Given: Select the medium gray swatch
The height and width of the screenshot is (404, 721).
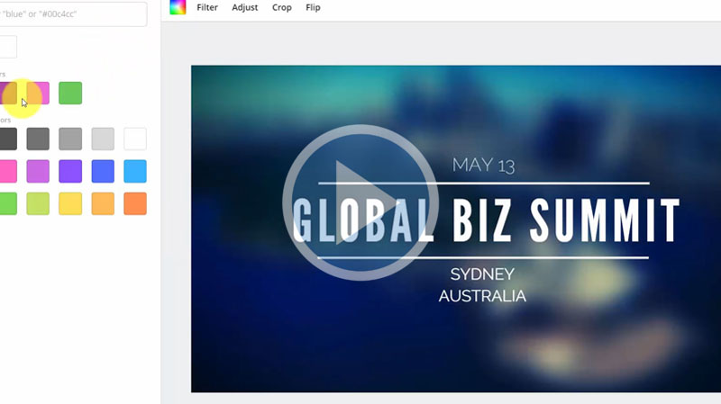Looking at the screenshot, I should (70, 139).
